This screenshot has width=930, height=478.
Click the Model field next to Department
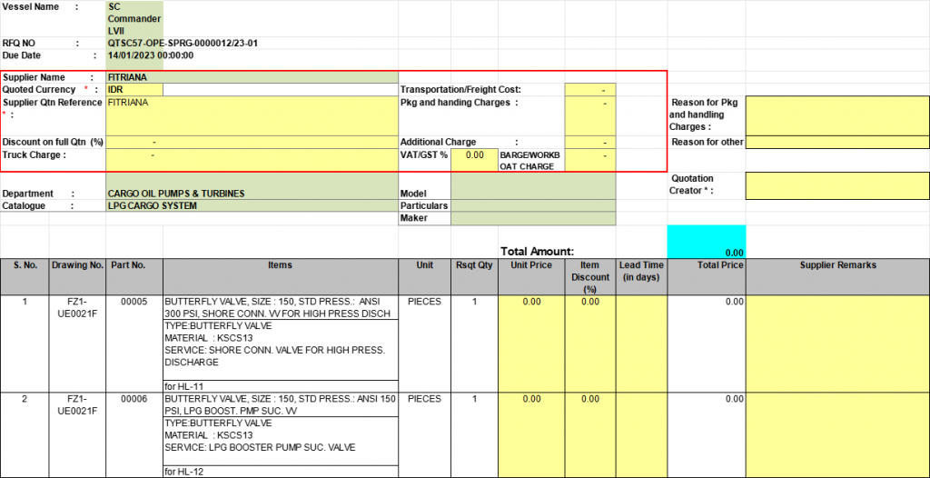click(532, 194)
